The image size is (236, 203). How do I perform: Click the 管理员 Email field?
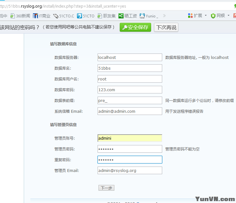(x=130, y=170)
